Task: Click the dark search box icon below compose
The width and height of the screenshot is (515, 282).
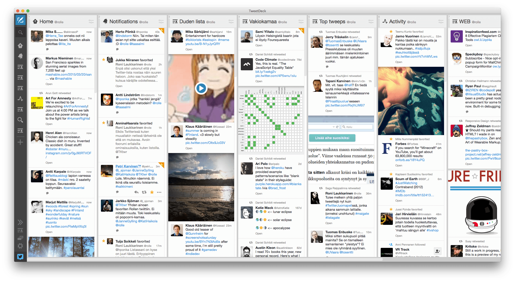Action: click(x=21, y=32)
